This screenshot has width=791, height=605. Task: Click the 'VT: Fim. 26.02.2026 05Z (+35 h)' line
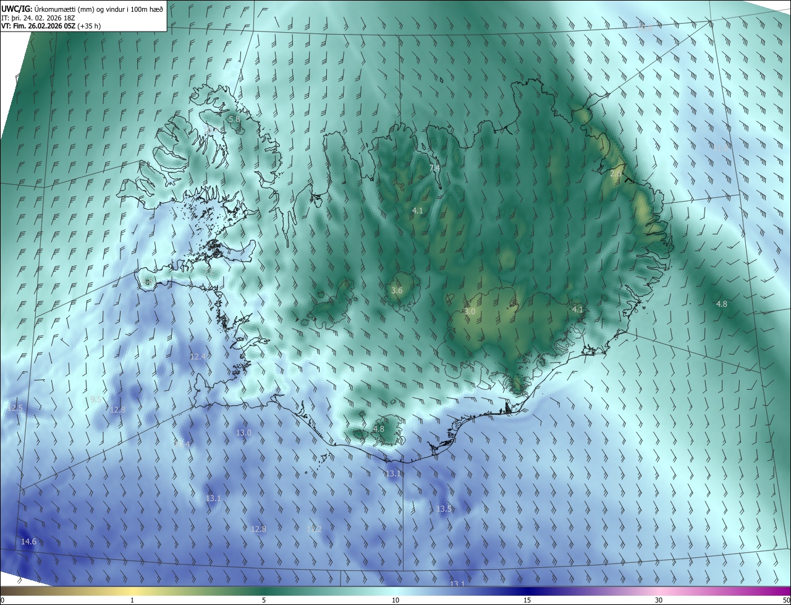51,26
